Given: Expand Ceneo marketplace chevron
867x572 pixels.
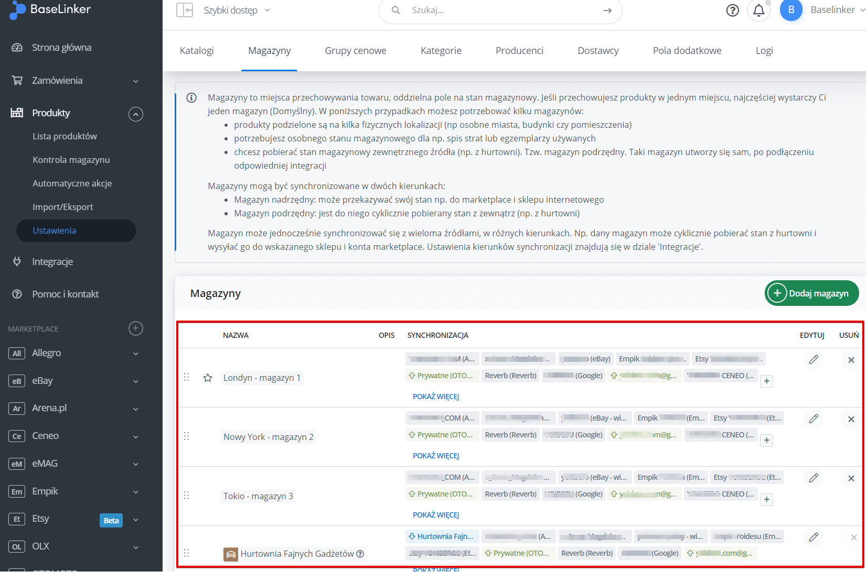Looking at the screenshot, I should tap(136, 436).
